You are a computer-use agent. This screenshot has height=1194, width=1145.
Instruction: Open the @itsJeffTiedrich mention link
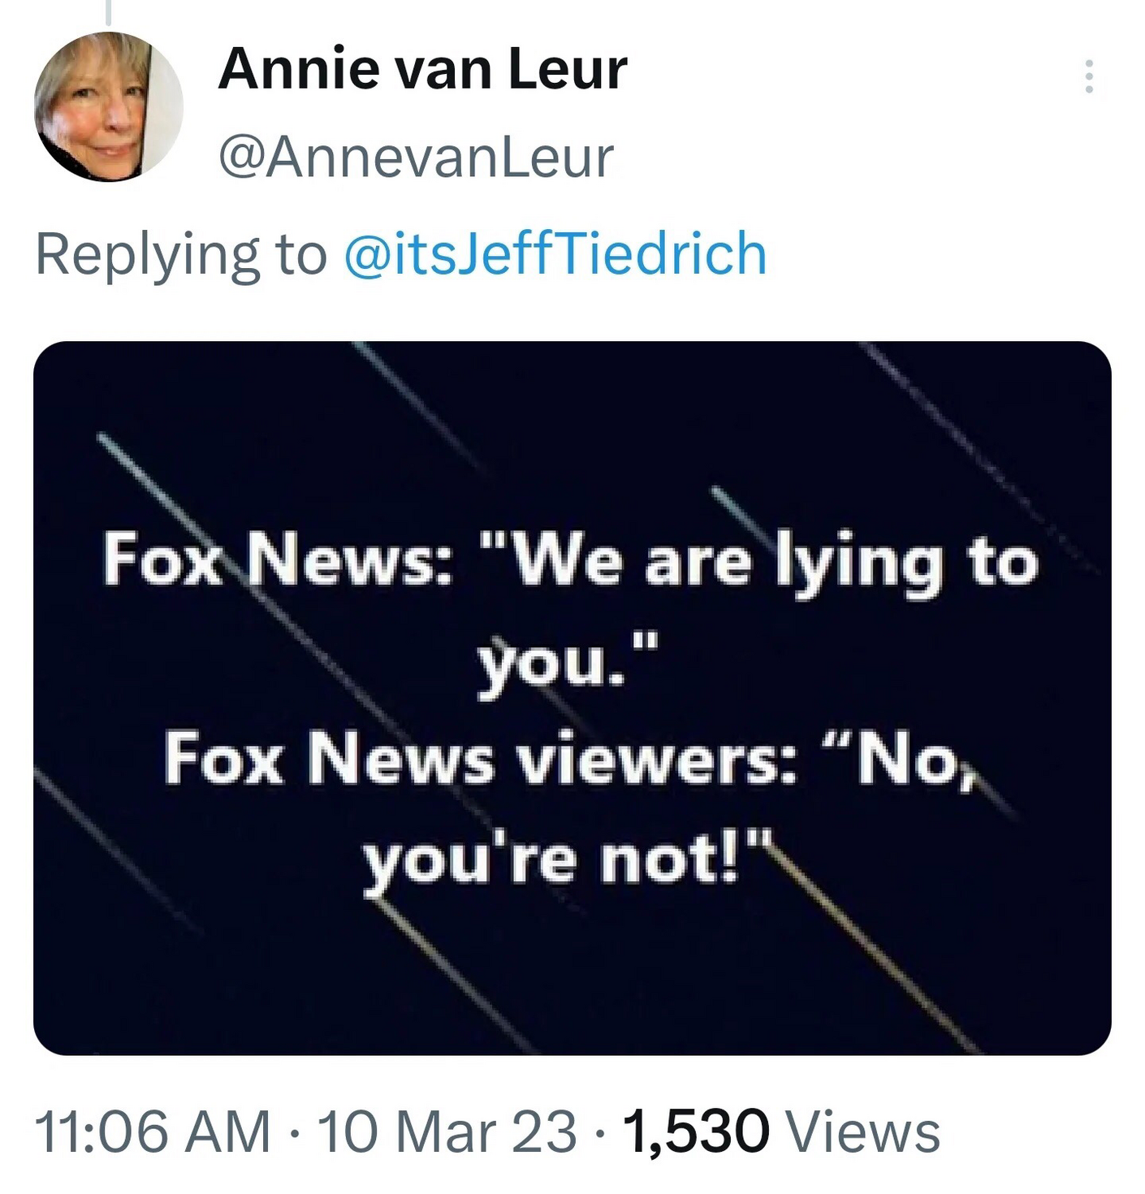tap(555, 254)
